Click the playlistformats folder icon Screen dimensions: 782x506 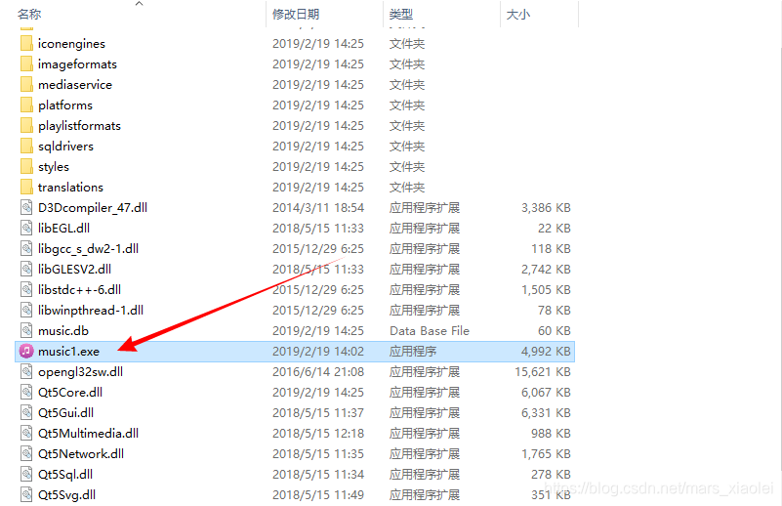tap(27, 125)
